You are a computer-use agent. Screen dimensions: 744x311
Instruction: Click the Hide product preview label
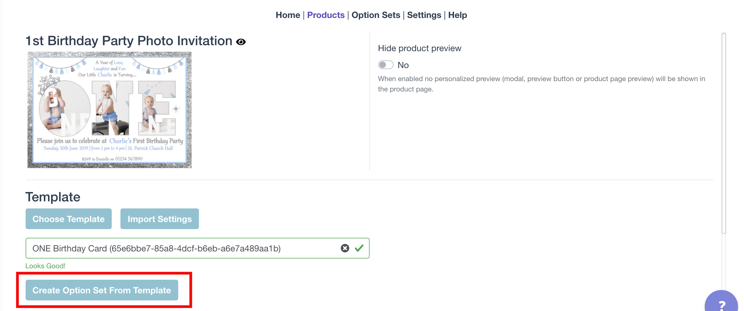pyautogui.click(x=419, y=48)
